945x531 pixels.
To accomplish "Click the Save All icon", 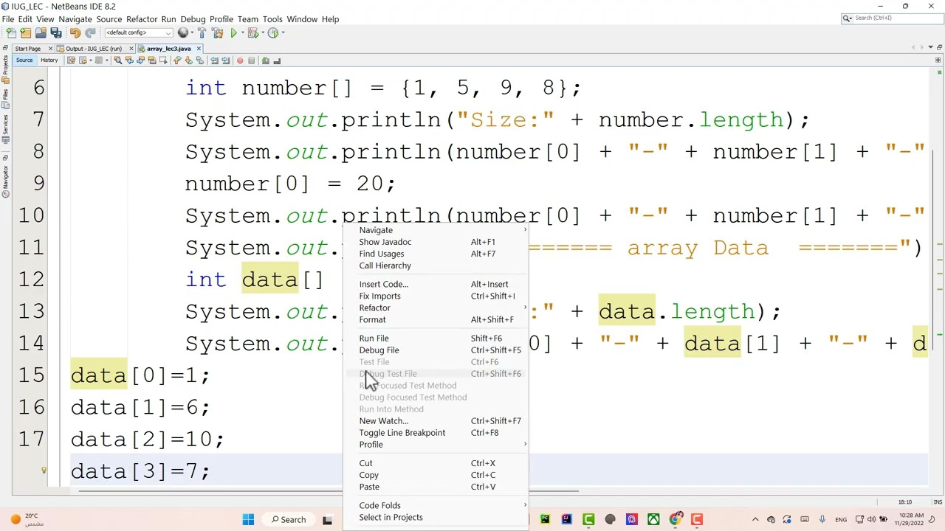I will (55, 33).
